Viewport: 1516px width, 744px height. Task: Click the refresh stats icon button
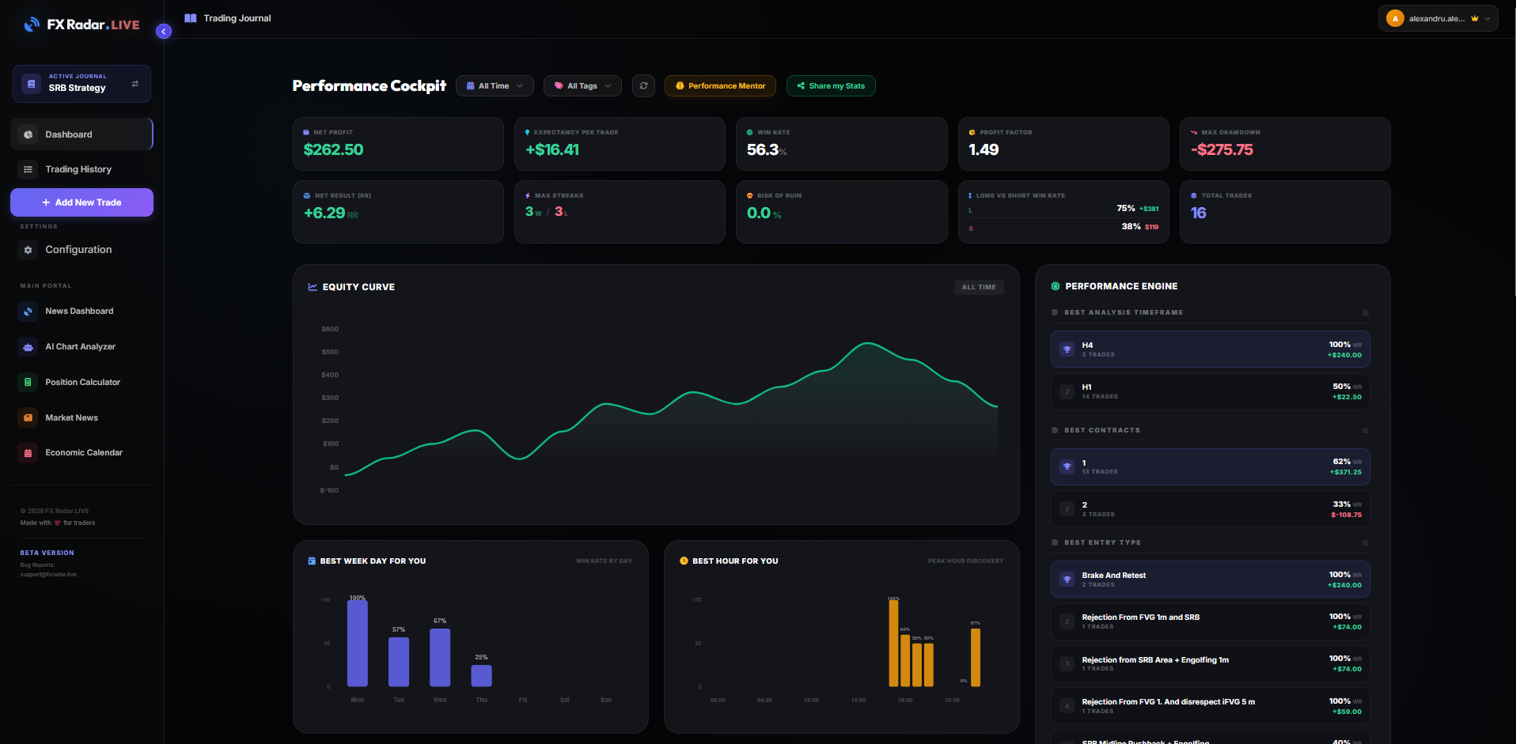tap(643, 86)
